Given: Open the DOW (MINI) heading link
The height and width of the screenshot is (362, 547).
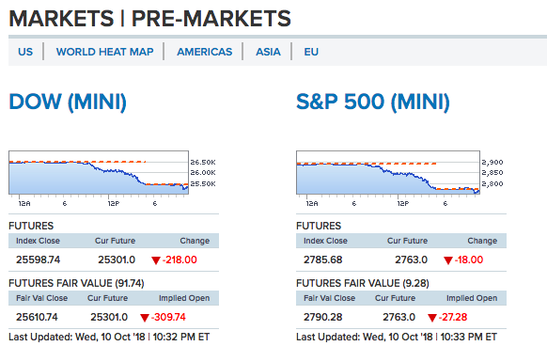Looking at the screenshot, I should tap(68, 102).
